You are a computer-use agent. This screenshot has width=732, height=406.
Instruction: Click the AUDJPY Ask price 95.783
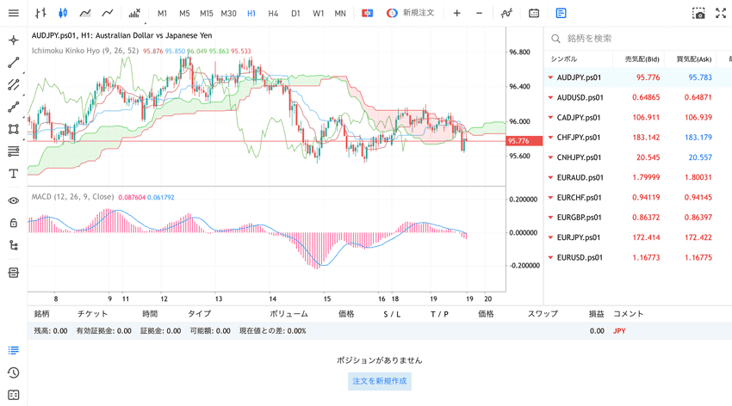point(700,77)
